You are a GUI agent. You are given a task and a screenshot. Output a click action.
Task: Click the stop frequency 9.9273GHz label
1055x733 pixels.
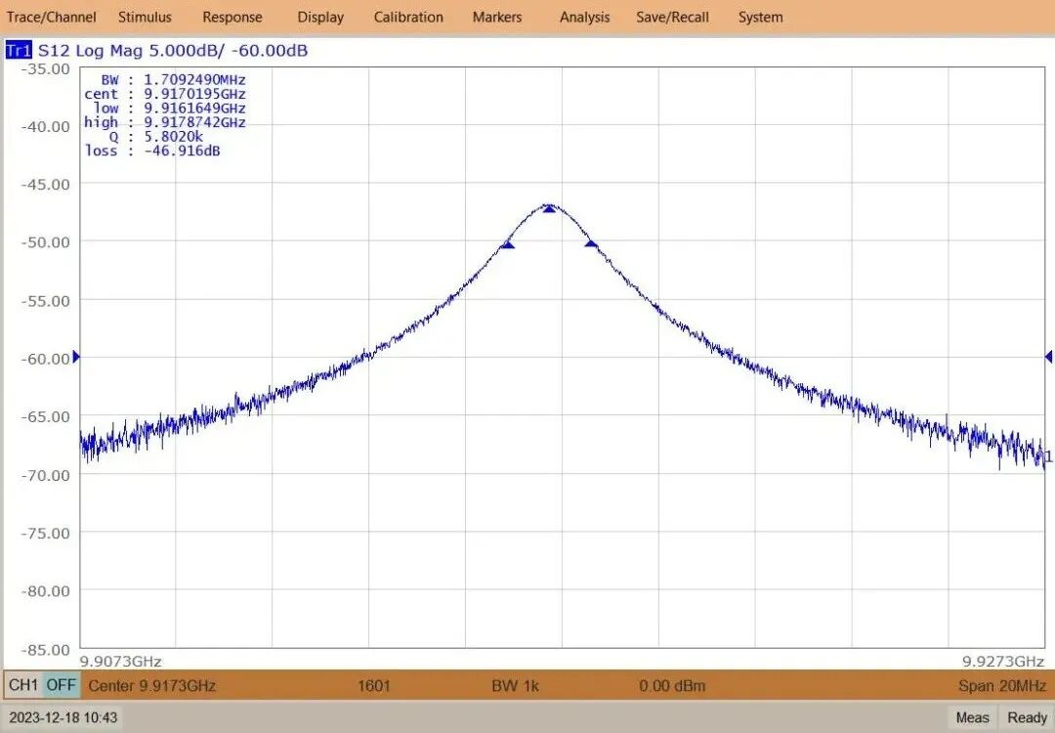[1003, 661]
